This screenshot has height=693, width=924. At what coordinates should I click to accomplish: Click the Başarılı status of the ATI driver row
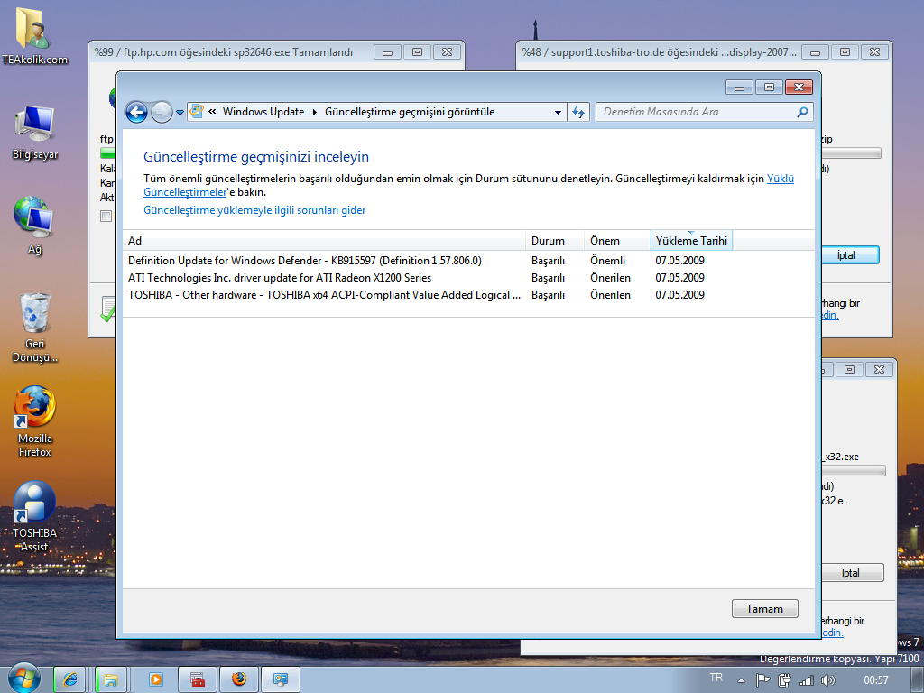548,278
